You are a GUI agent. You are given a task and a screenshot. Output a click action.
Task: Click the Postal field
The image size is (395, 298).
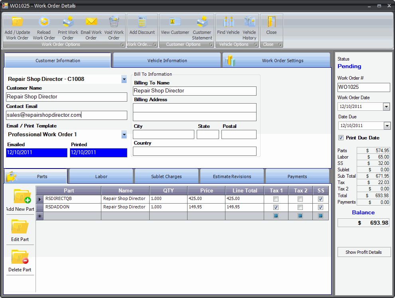point(239,134)
